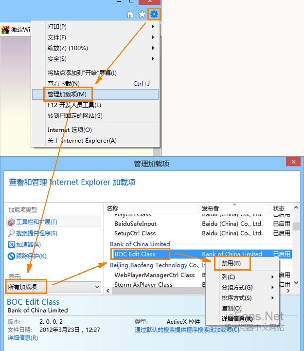The height and width of the screenshot is (351, 304).
Task: Select the BaiduSafeInput row
Action: click(x=198, y=224)
